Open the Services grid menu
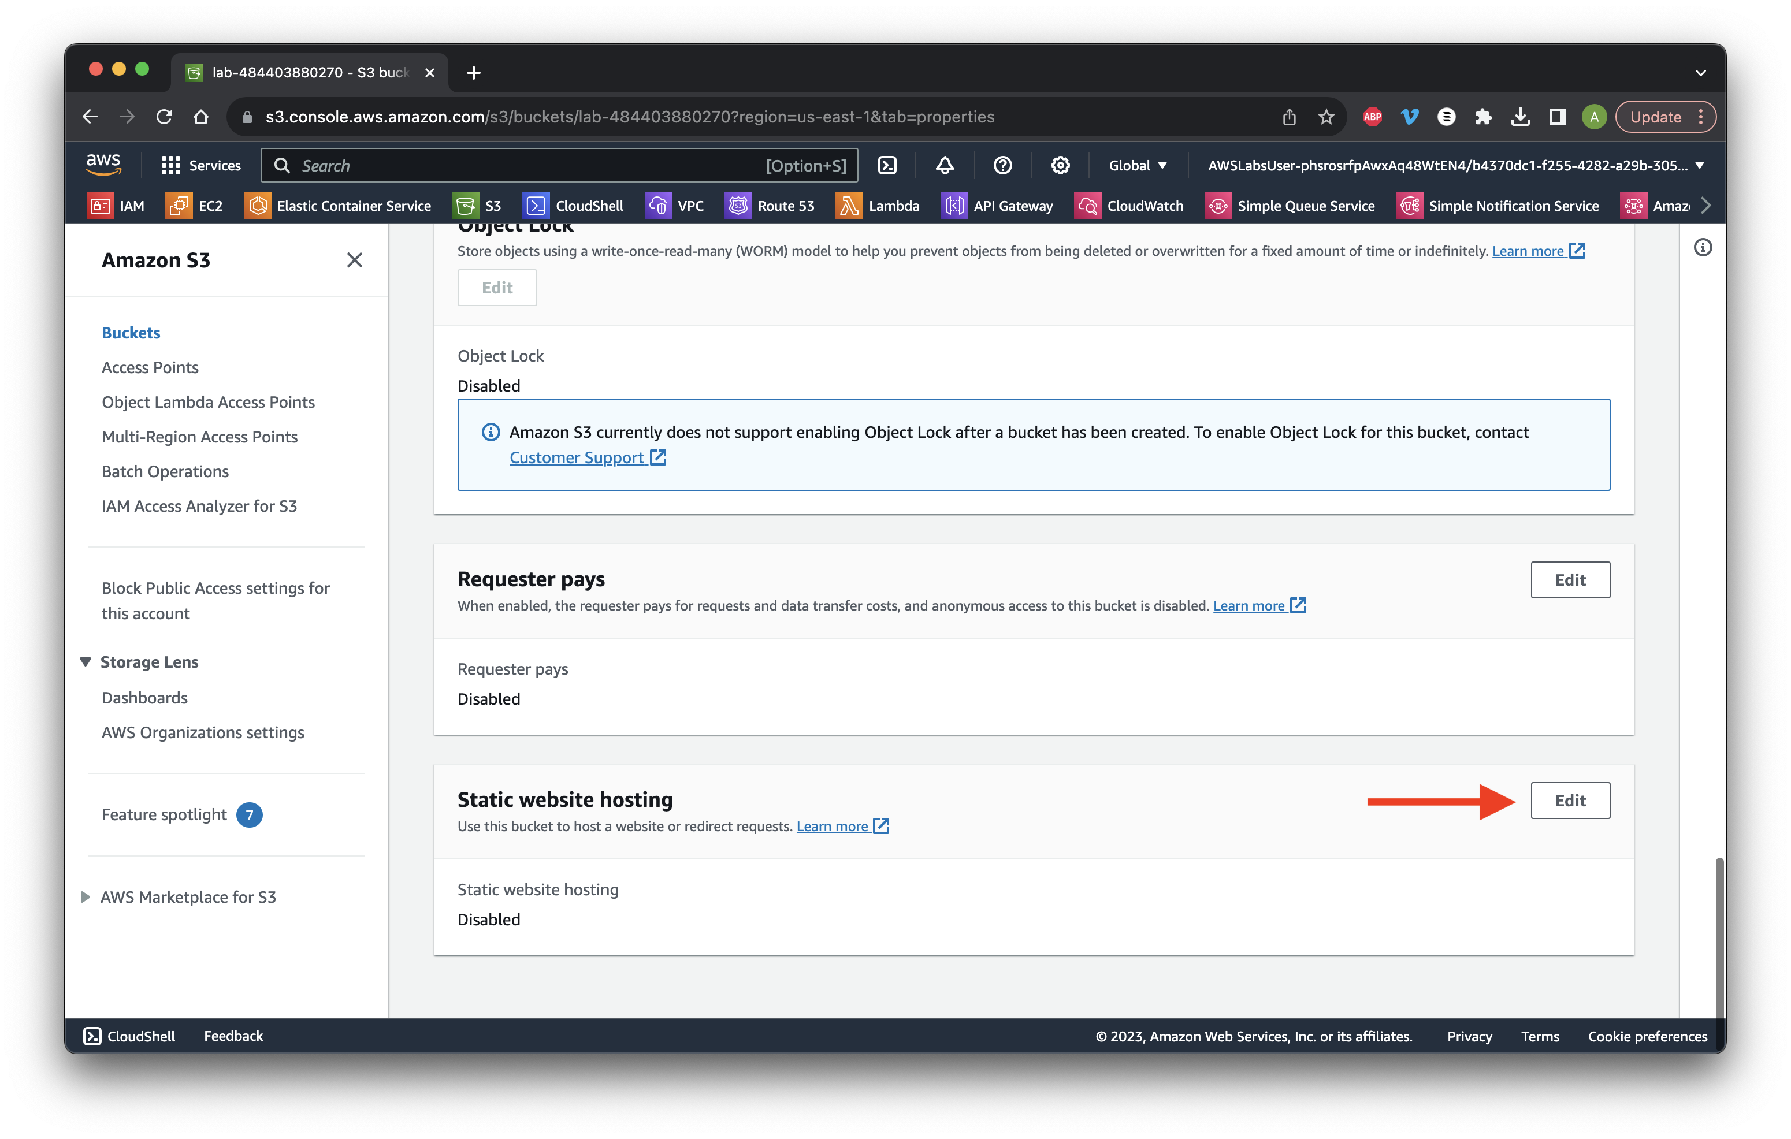This screenshot has height=1139, width=1791. 201,165
